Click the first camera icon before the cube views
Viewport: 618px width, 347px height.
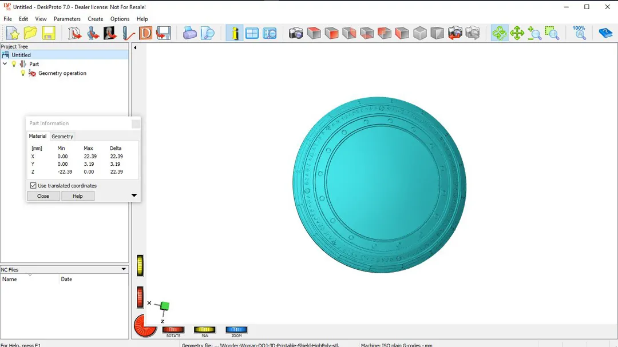click(x=296, y=33)
